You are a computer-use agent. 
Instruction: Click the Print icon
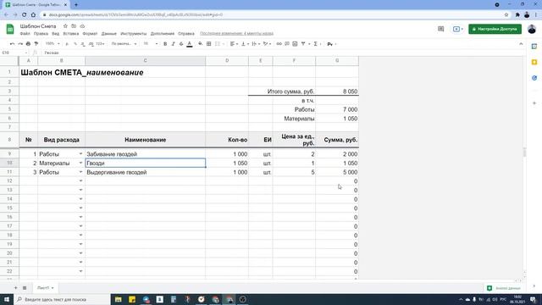point(28,44)
